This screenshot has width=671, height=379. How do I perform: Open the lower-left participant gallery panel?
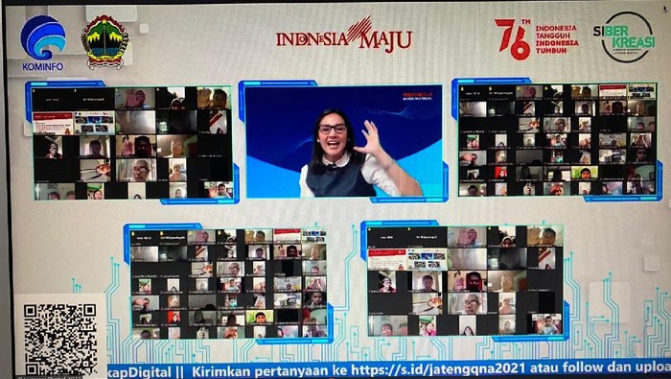(x=228, y=284)
